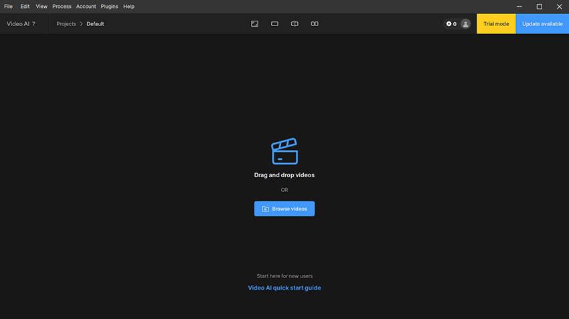Viewport: 569px width, 319px height.
Task: Switch to split view layout icon
Action: 295,24
